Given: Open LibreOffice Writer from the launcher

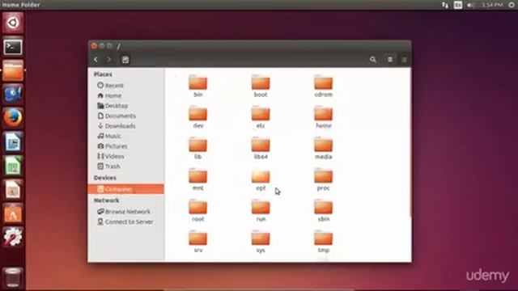Looking at the screenshot, I should 13,142.
